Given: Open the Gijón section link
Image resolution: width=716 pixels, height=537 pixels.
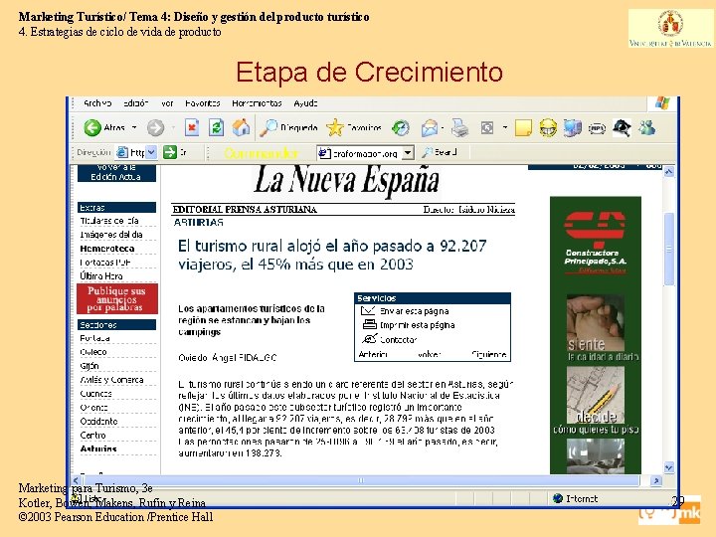Looking at the screenshot, I should 89,366.
